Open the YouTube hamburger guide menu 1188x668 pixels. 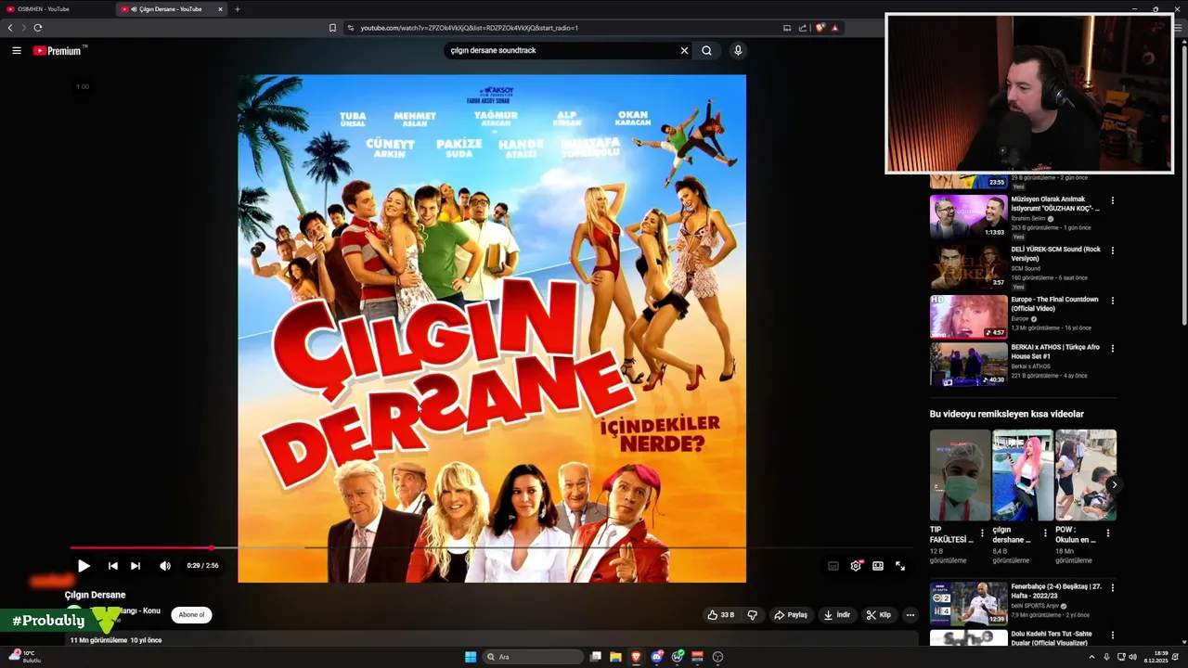coord(17,50)
